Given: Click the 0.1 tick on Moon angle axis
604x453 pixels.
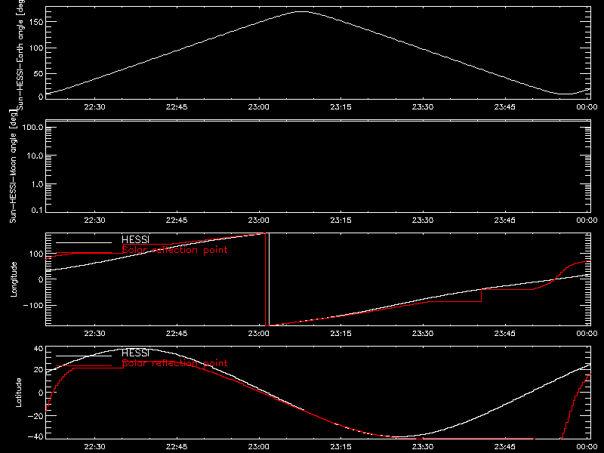Looking at the screenshot, I should tap(37, 210).
